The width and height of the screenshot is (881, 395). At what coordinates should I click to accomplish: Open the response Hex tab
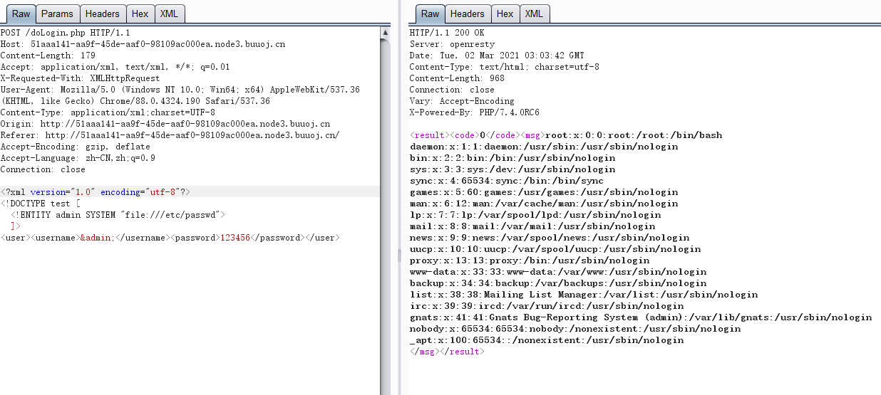click(505, 14)
